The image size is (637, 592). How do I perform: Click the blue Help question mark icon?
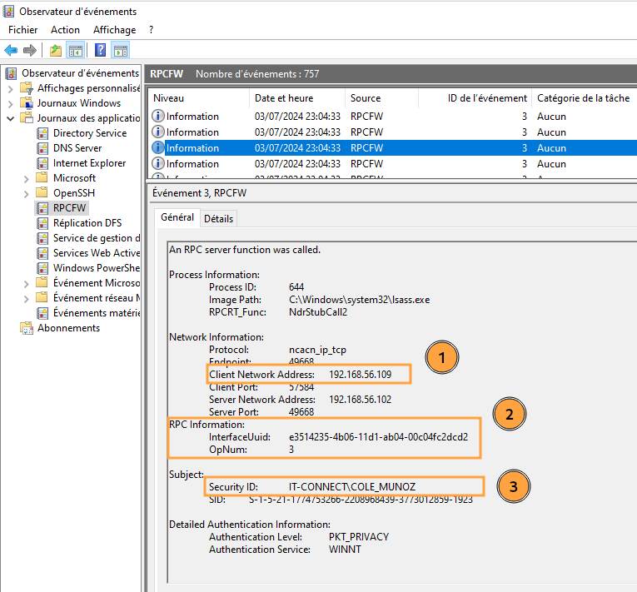(100, 51)
